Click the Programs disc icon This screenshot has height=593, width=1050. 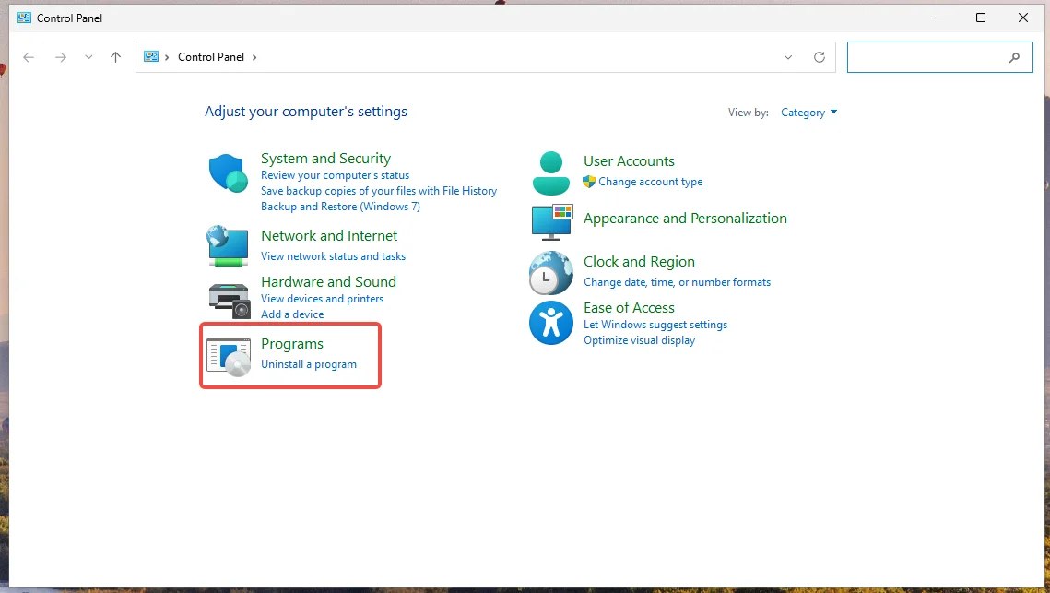(229, 356)
